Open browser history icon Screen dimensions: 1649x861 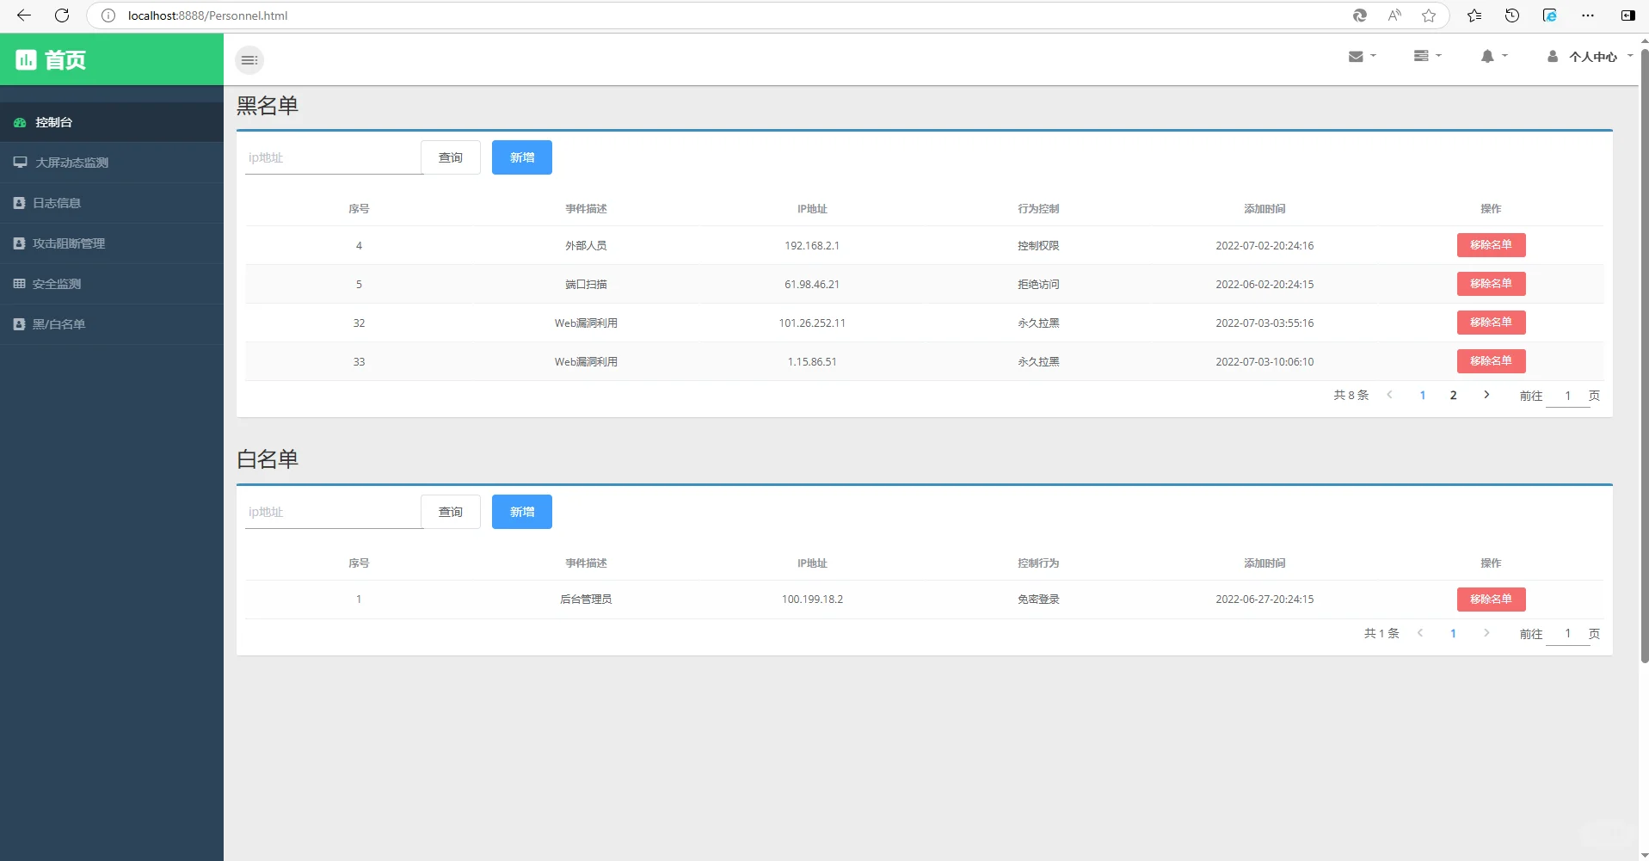click(x=1512, y=15)
